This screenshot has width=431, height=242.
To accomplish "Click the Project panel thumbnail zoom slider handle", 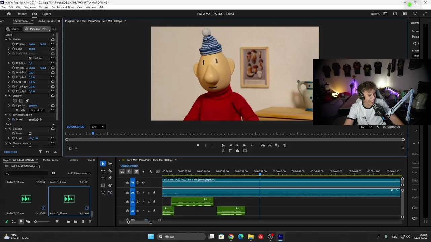I will 35,222.
